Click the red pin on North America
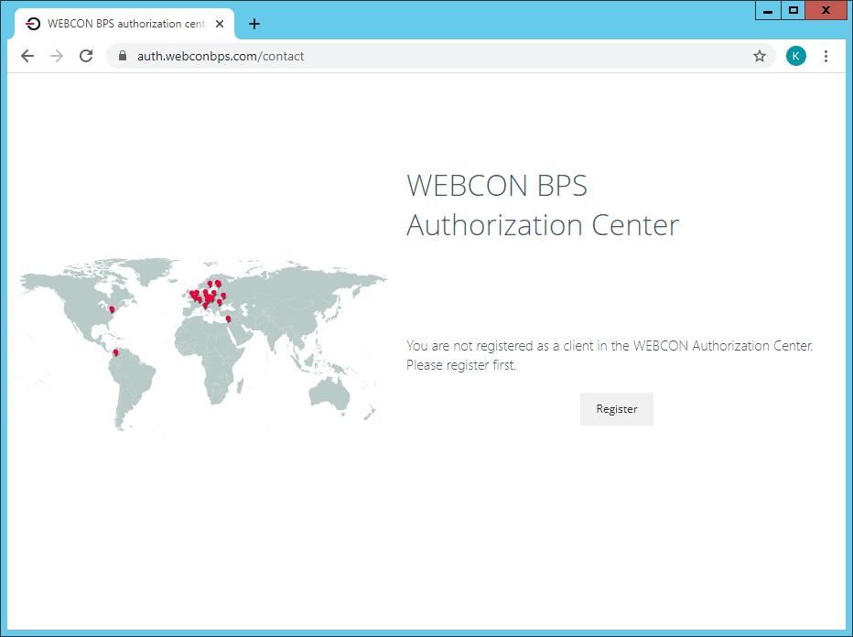Image resolution: width=853 pixels, height=637 pixels. click(x=112, y=309)
